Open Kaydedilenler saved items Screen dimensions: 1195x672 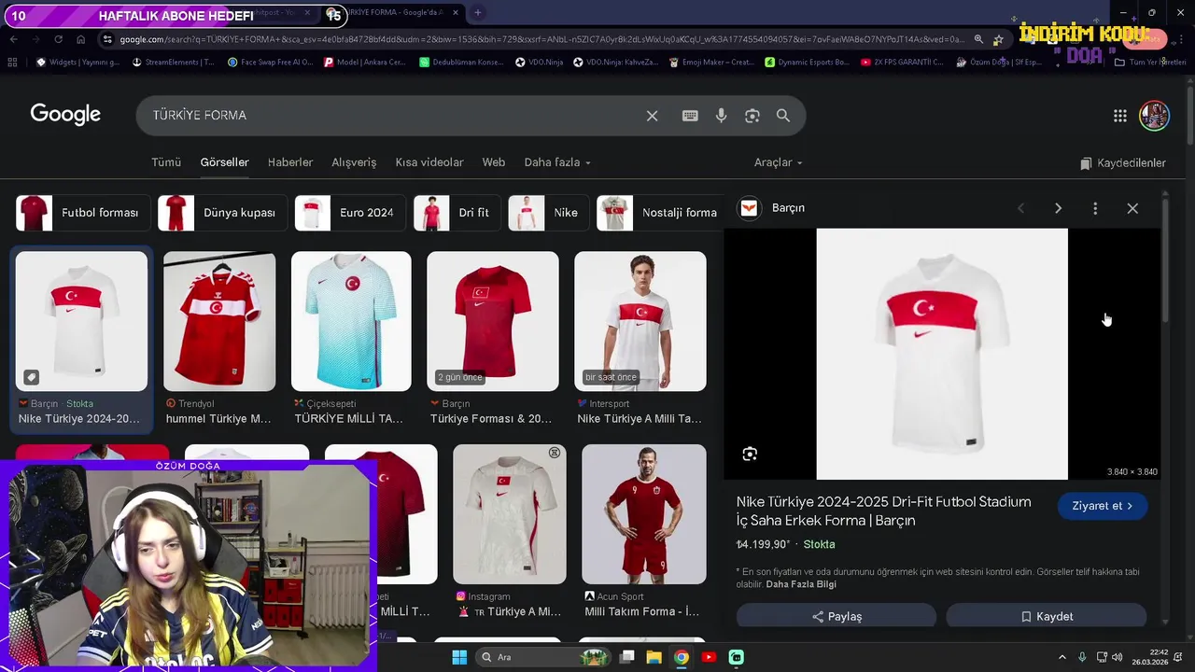point(1123,163)
